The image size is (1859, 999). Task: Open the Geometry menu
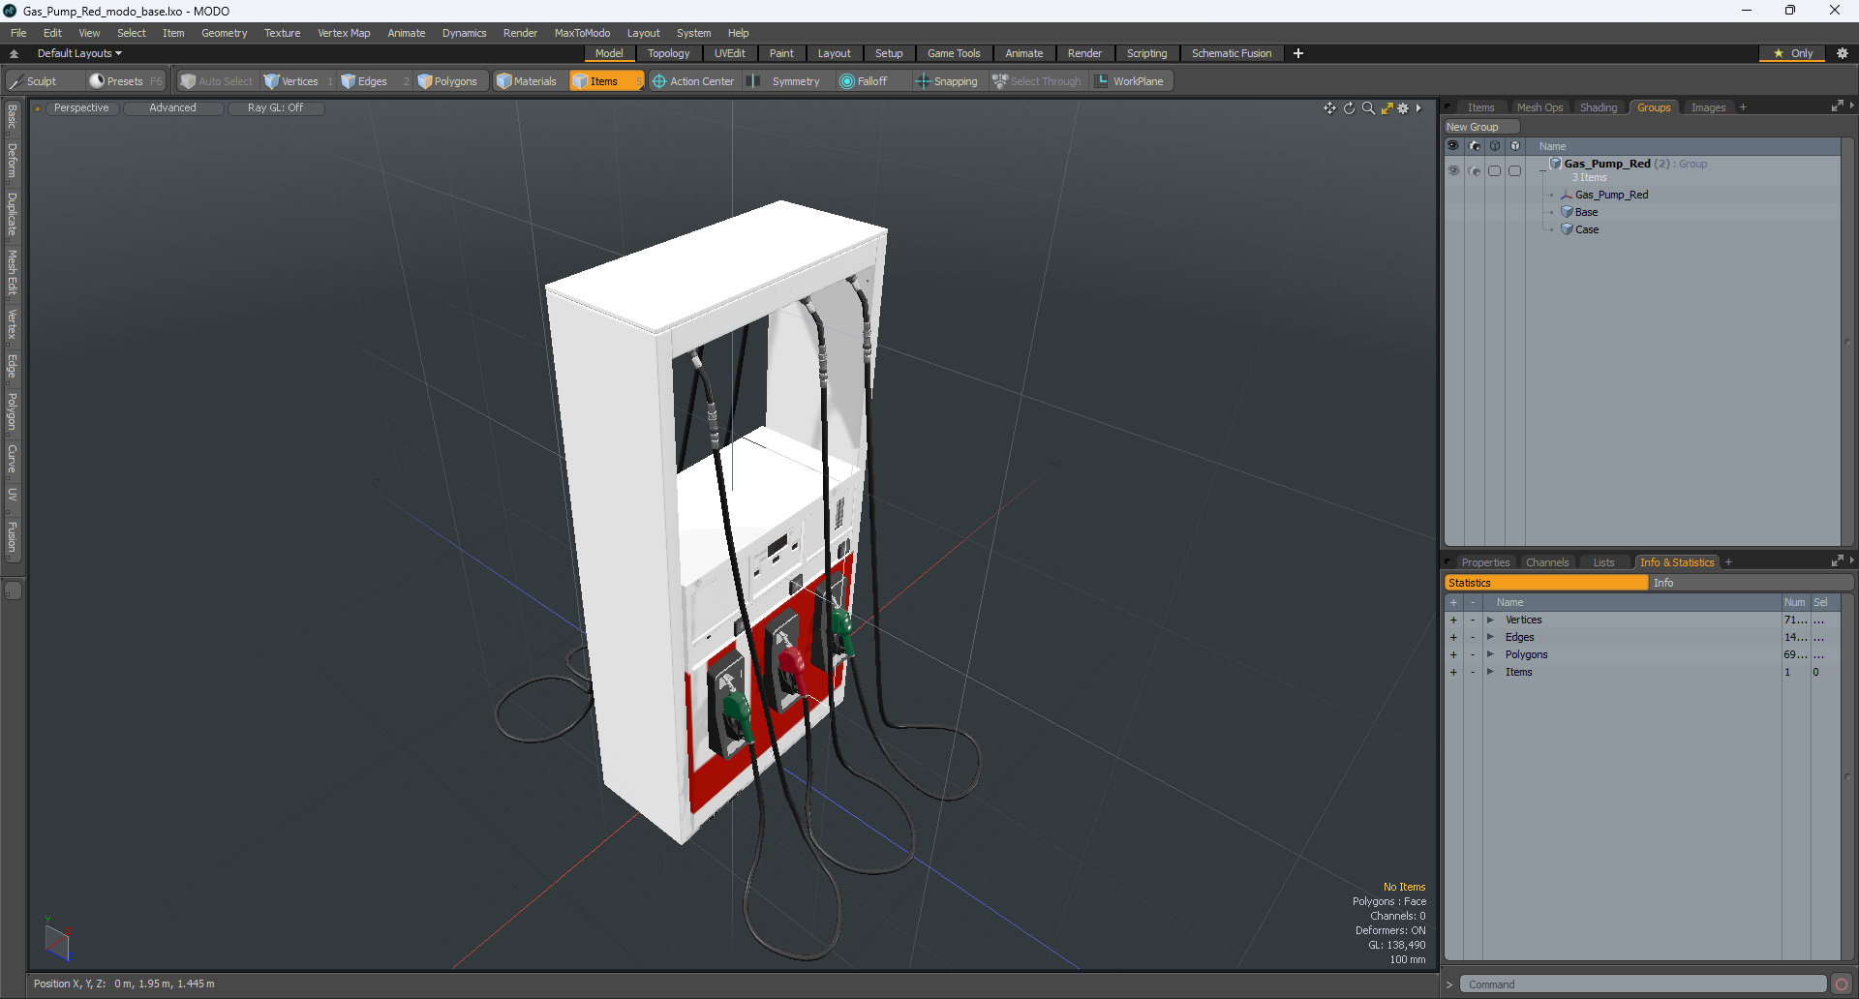(x=224, y=33)
